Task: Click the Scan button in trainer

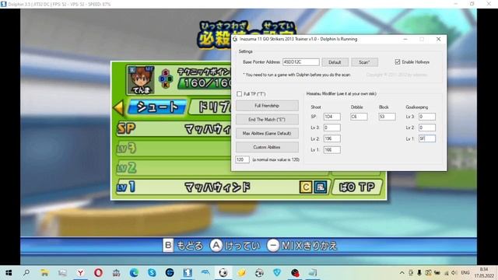Action: (364, 62)
